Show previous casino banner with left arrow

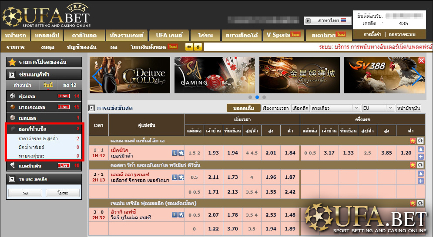point(97,76)
